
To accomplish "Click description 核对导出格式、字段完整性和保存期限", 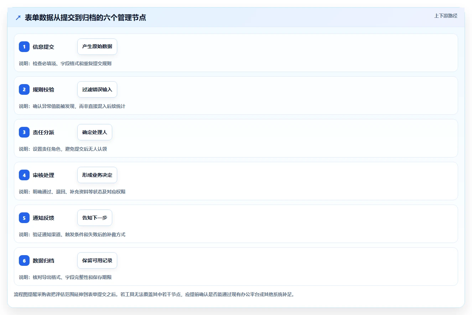I will point(72,277).
